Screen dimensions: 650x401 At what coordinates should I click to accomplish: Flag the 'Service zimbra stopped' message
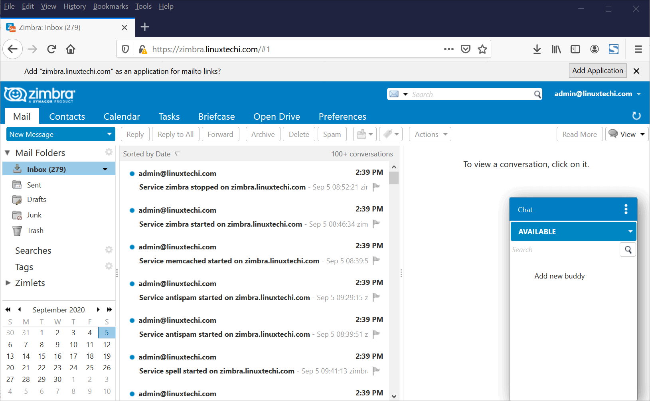(375, 187)
